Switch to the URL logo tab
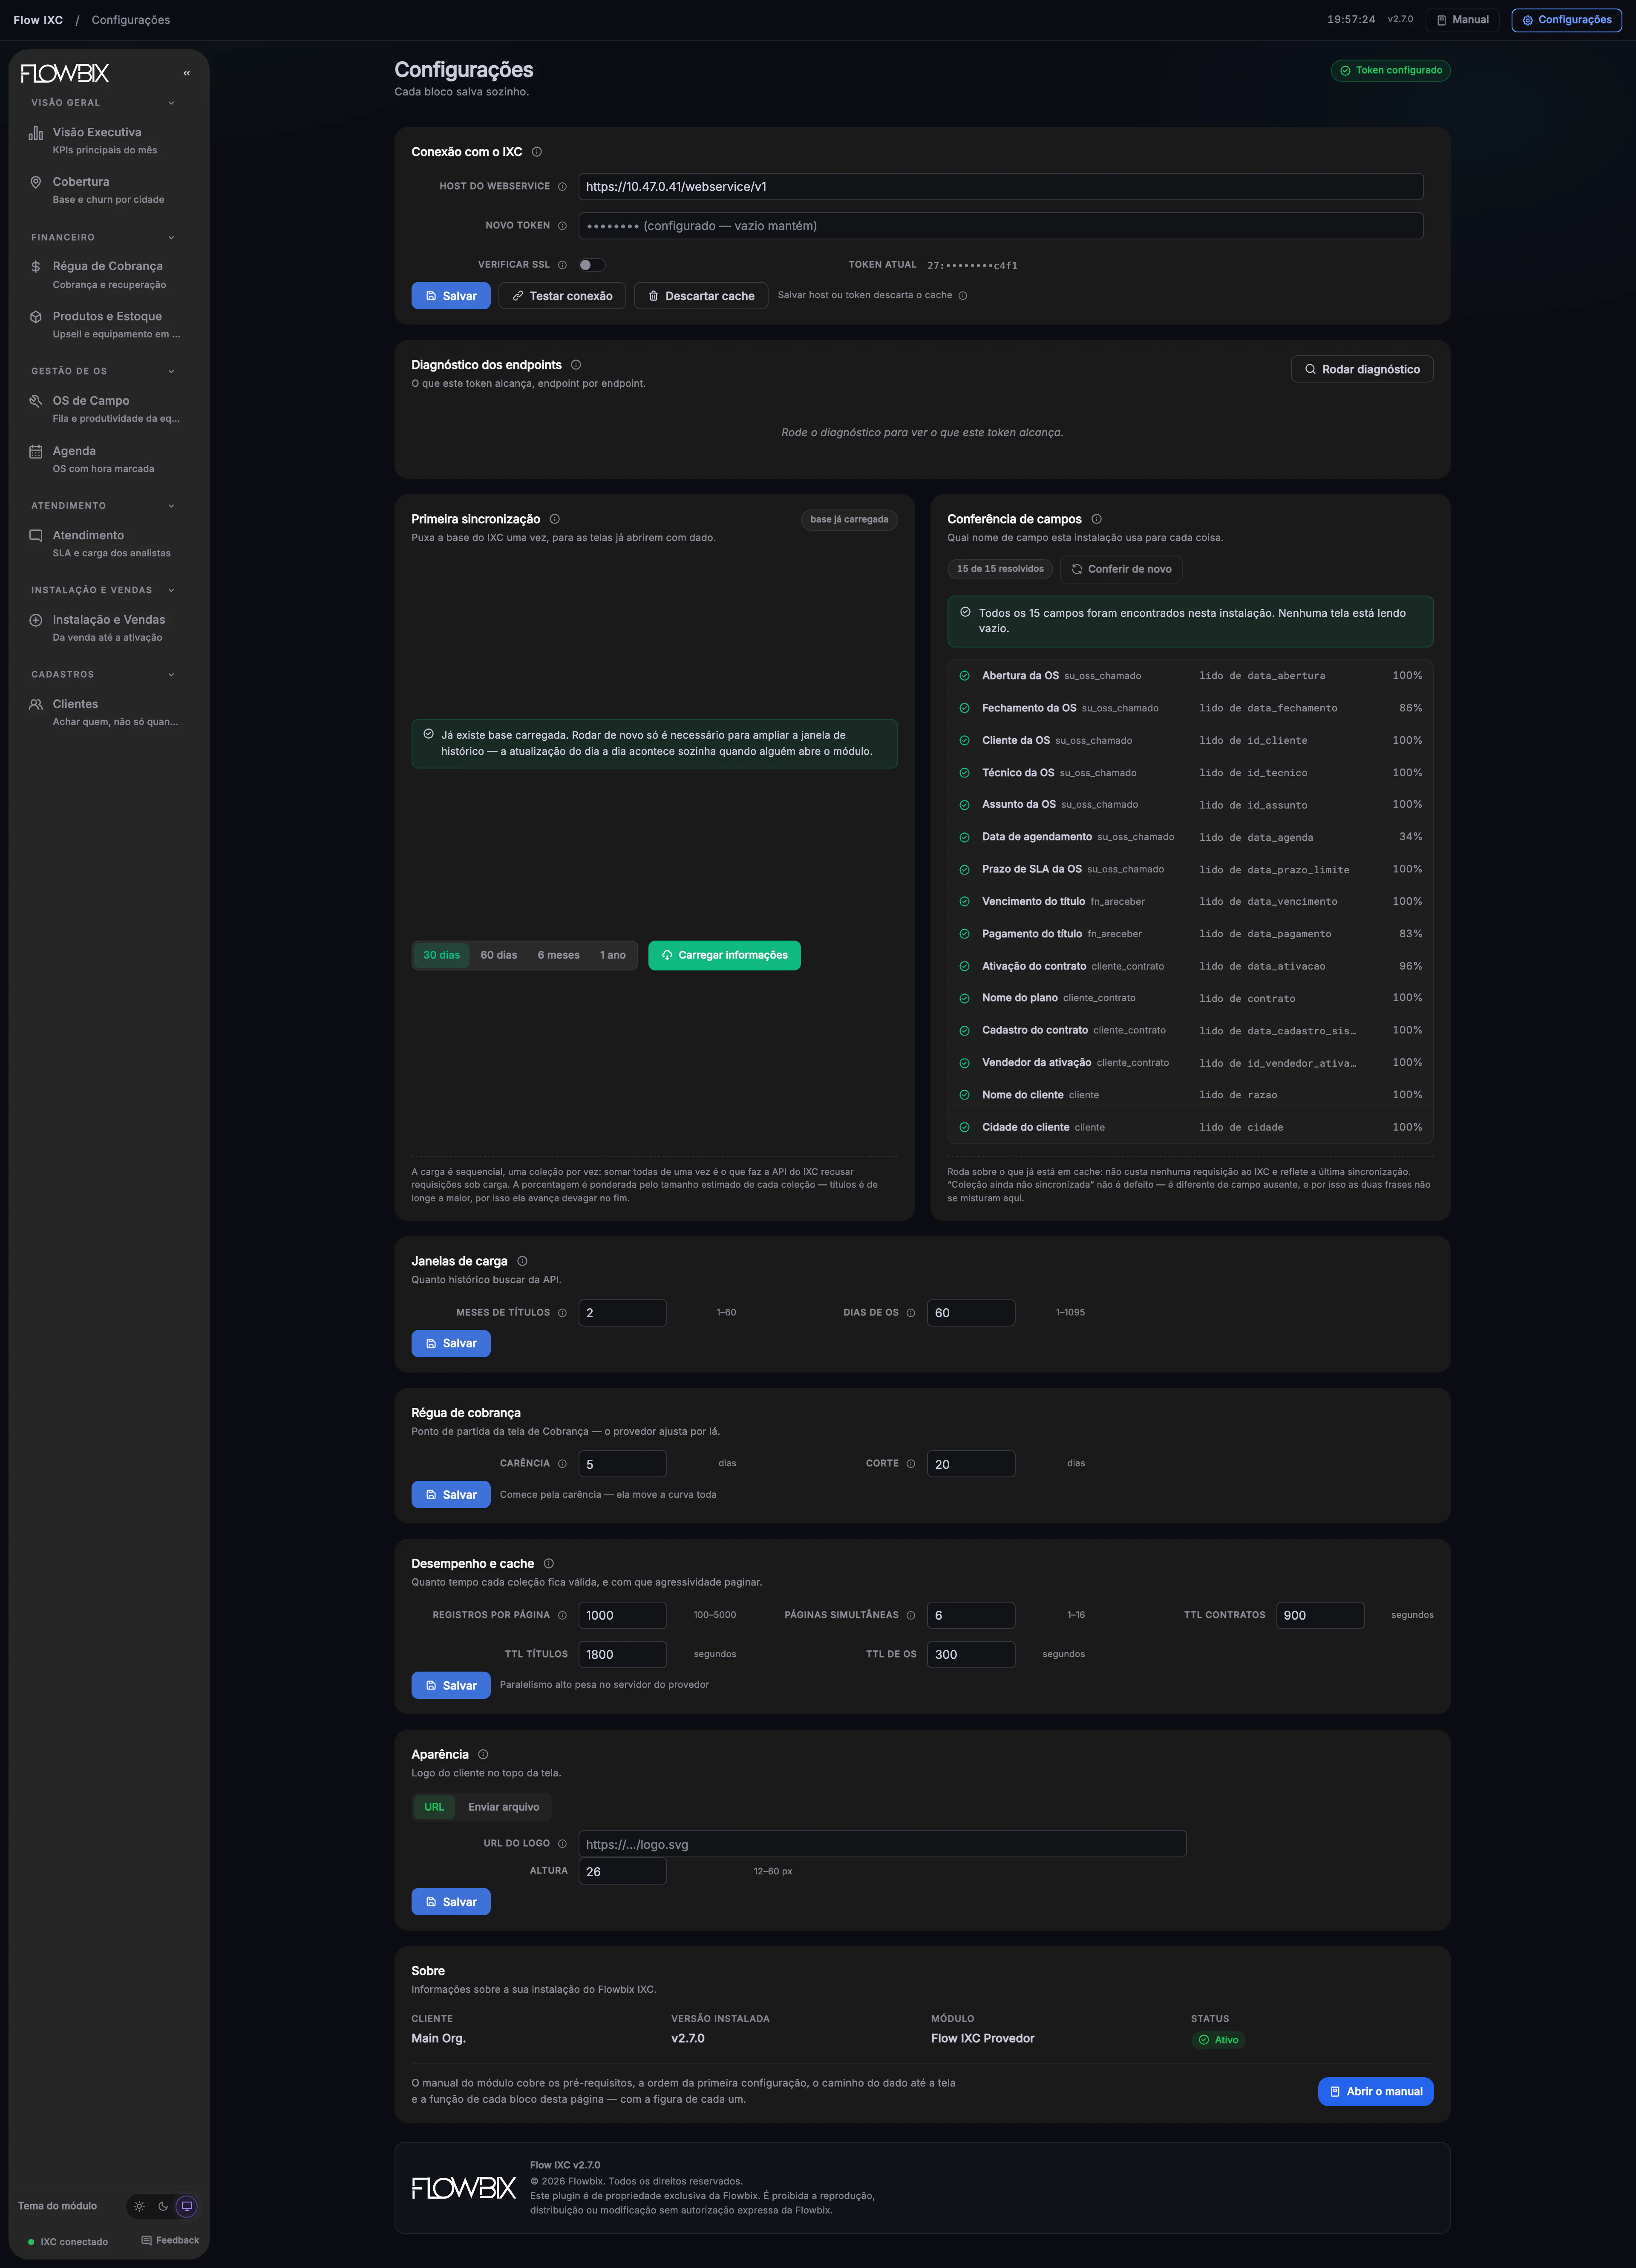 [434, 1807]
